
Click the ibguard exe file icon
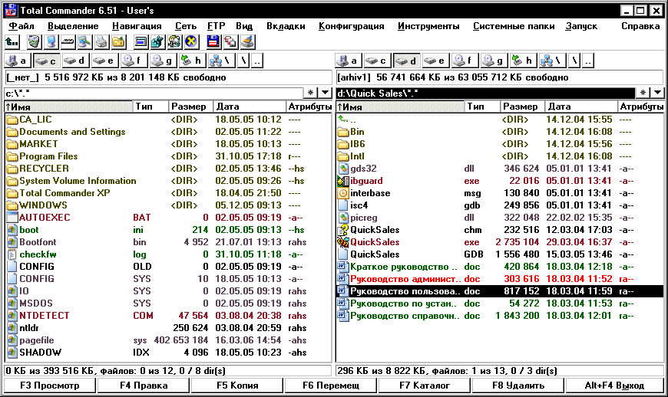[x=343, y=181]
